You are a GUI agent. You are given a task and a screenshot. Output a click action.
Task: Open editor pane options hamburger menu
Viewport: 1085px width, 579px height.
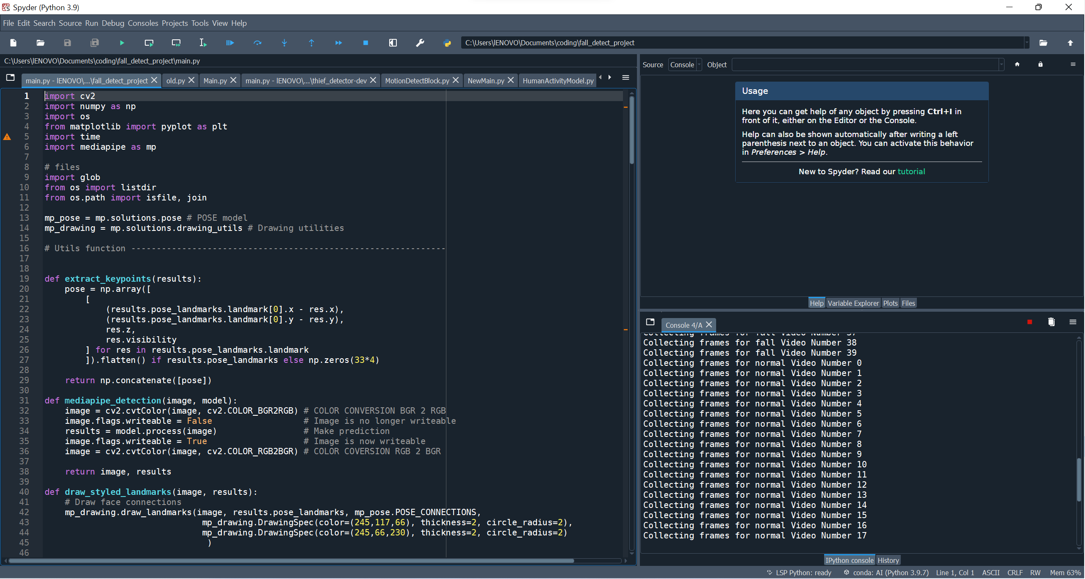pos(626,77)
